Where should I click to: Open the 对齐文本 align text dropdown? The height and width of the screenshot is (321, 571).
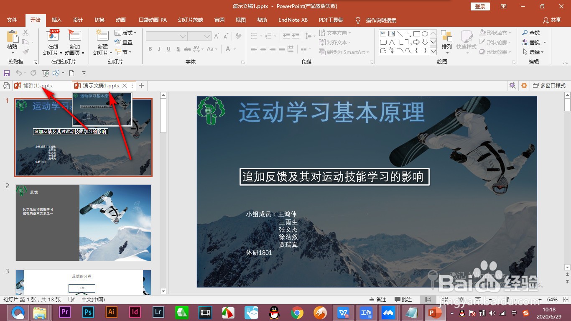click(x=335, y=42)
